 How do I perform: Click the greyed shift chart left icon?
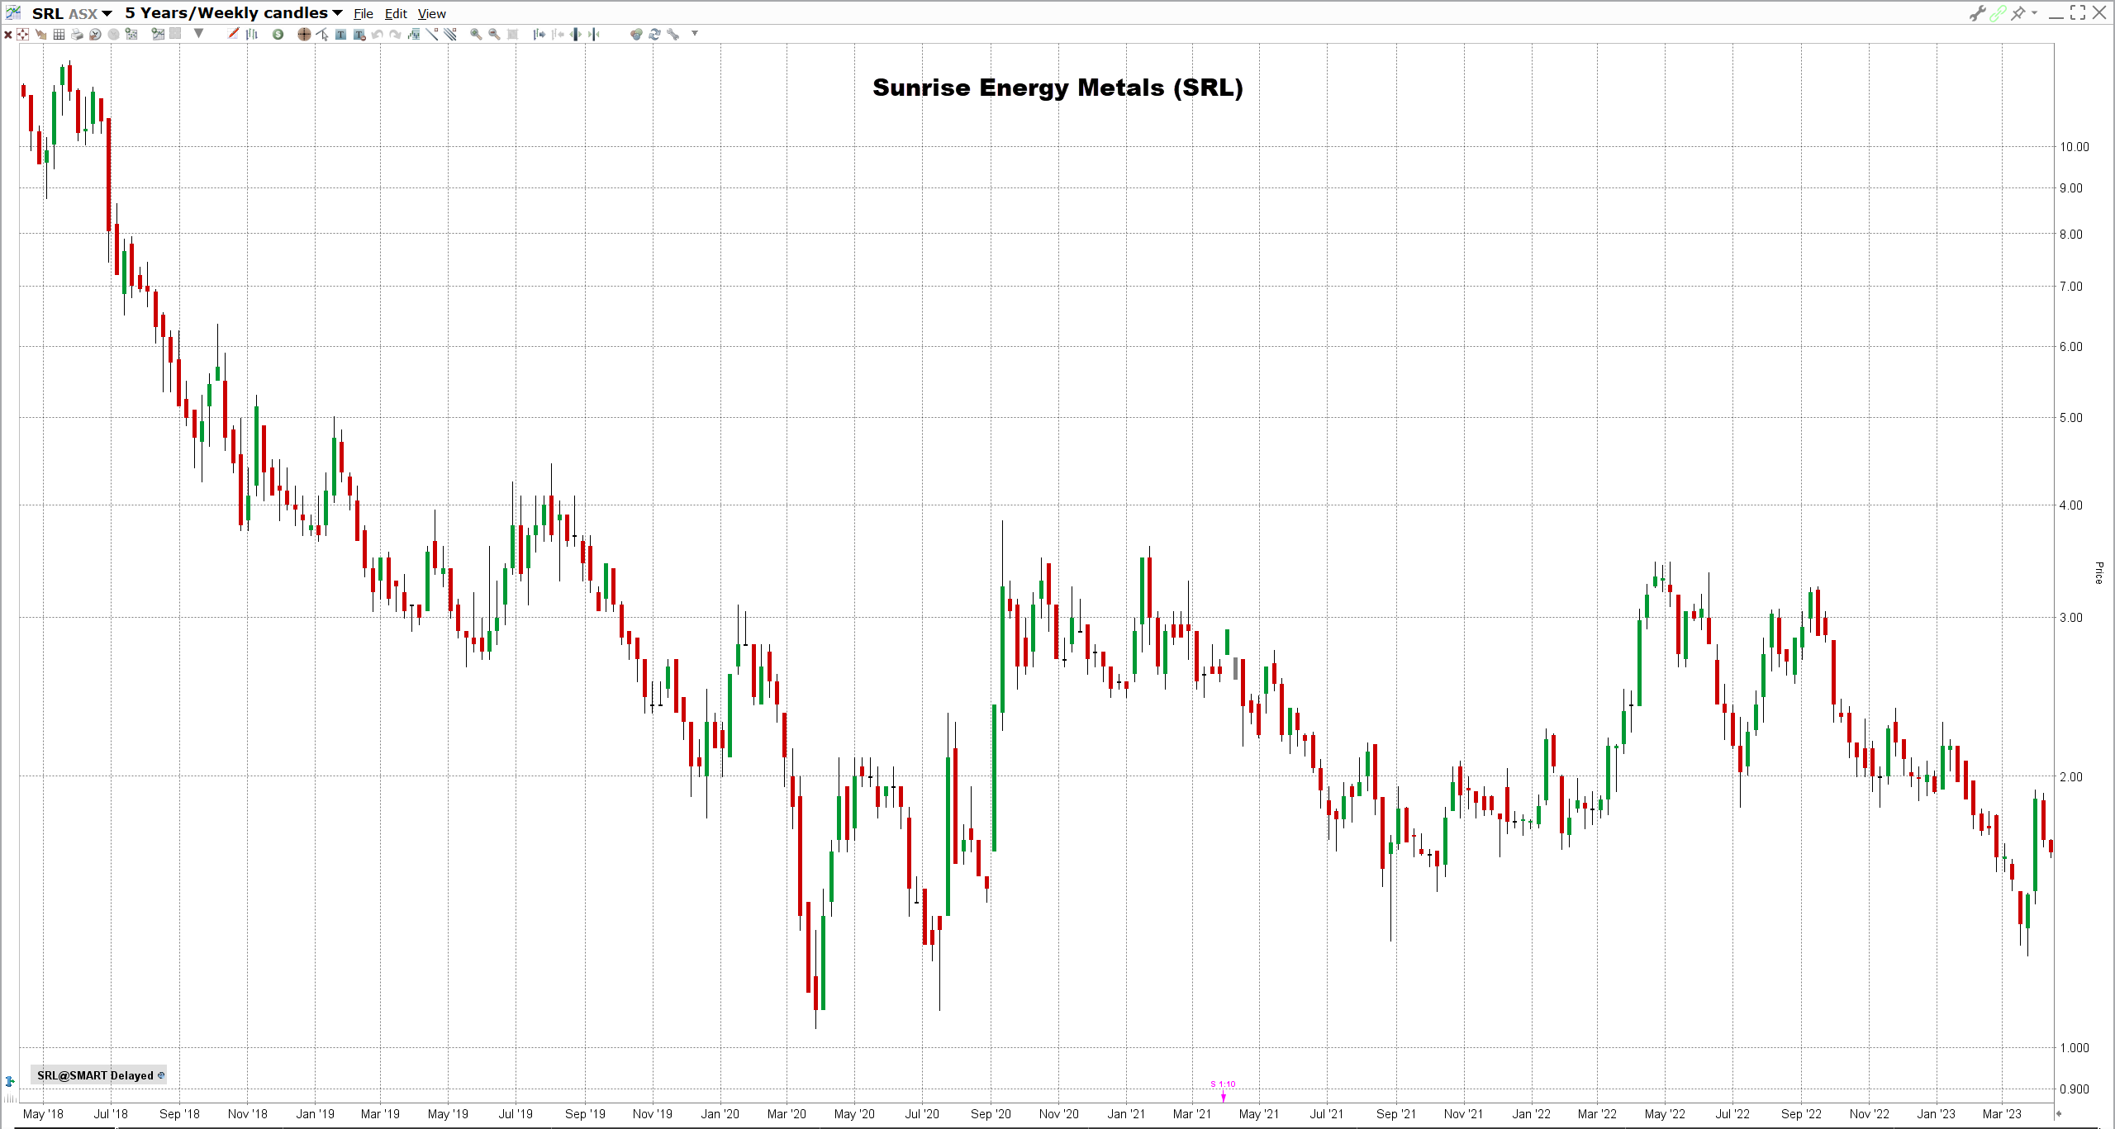click(558, 34)
